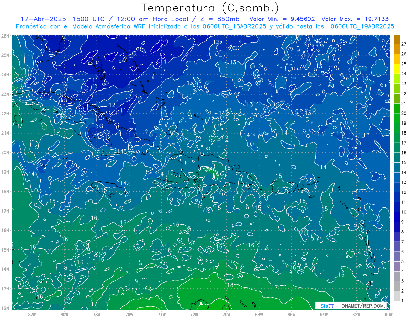Click the '24' value on the color scale

pyautogui.click(x=404, y=74)
